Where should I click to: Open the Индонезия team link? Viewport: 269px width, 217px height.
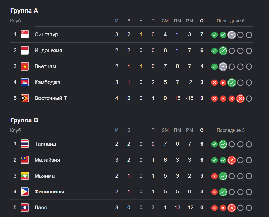48,50
